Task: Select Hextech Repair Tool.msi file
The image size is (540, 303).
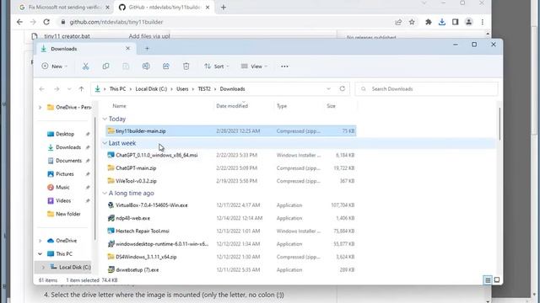Action: [x=231, y=231]
